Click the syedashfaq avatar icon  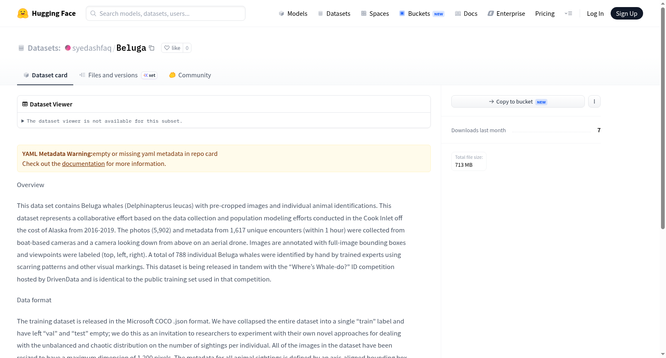tap(68, 48)
